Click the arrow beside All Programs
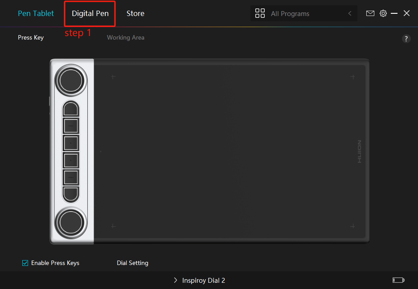The height and width of the screenshot is (289, 418). coord(350,14)
